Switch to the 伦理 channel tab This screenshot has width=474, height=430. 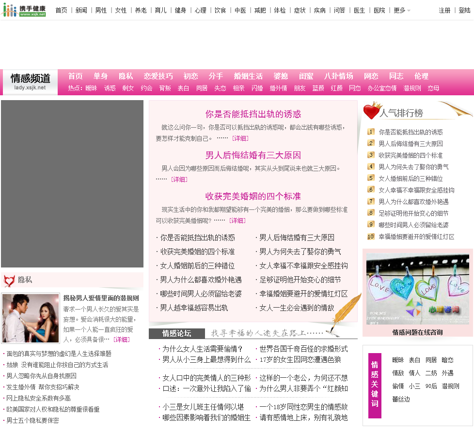[421, 76]
